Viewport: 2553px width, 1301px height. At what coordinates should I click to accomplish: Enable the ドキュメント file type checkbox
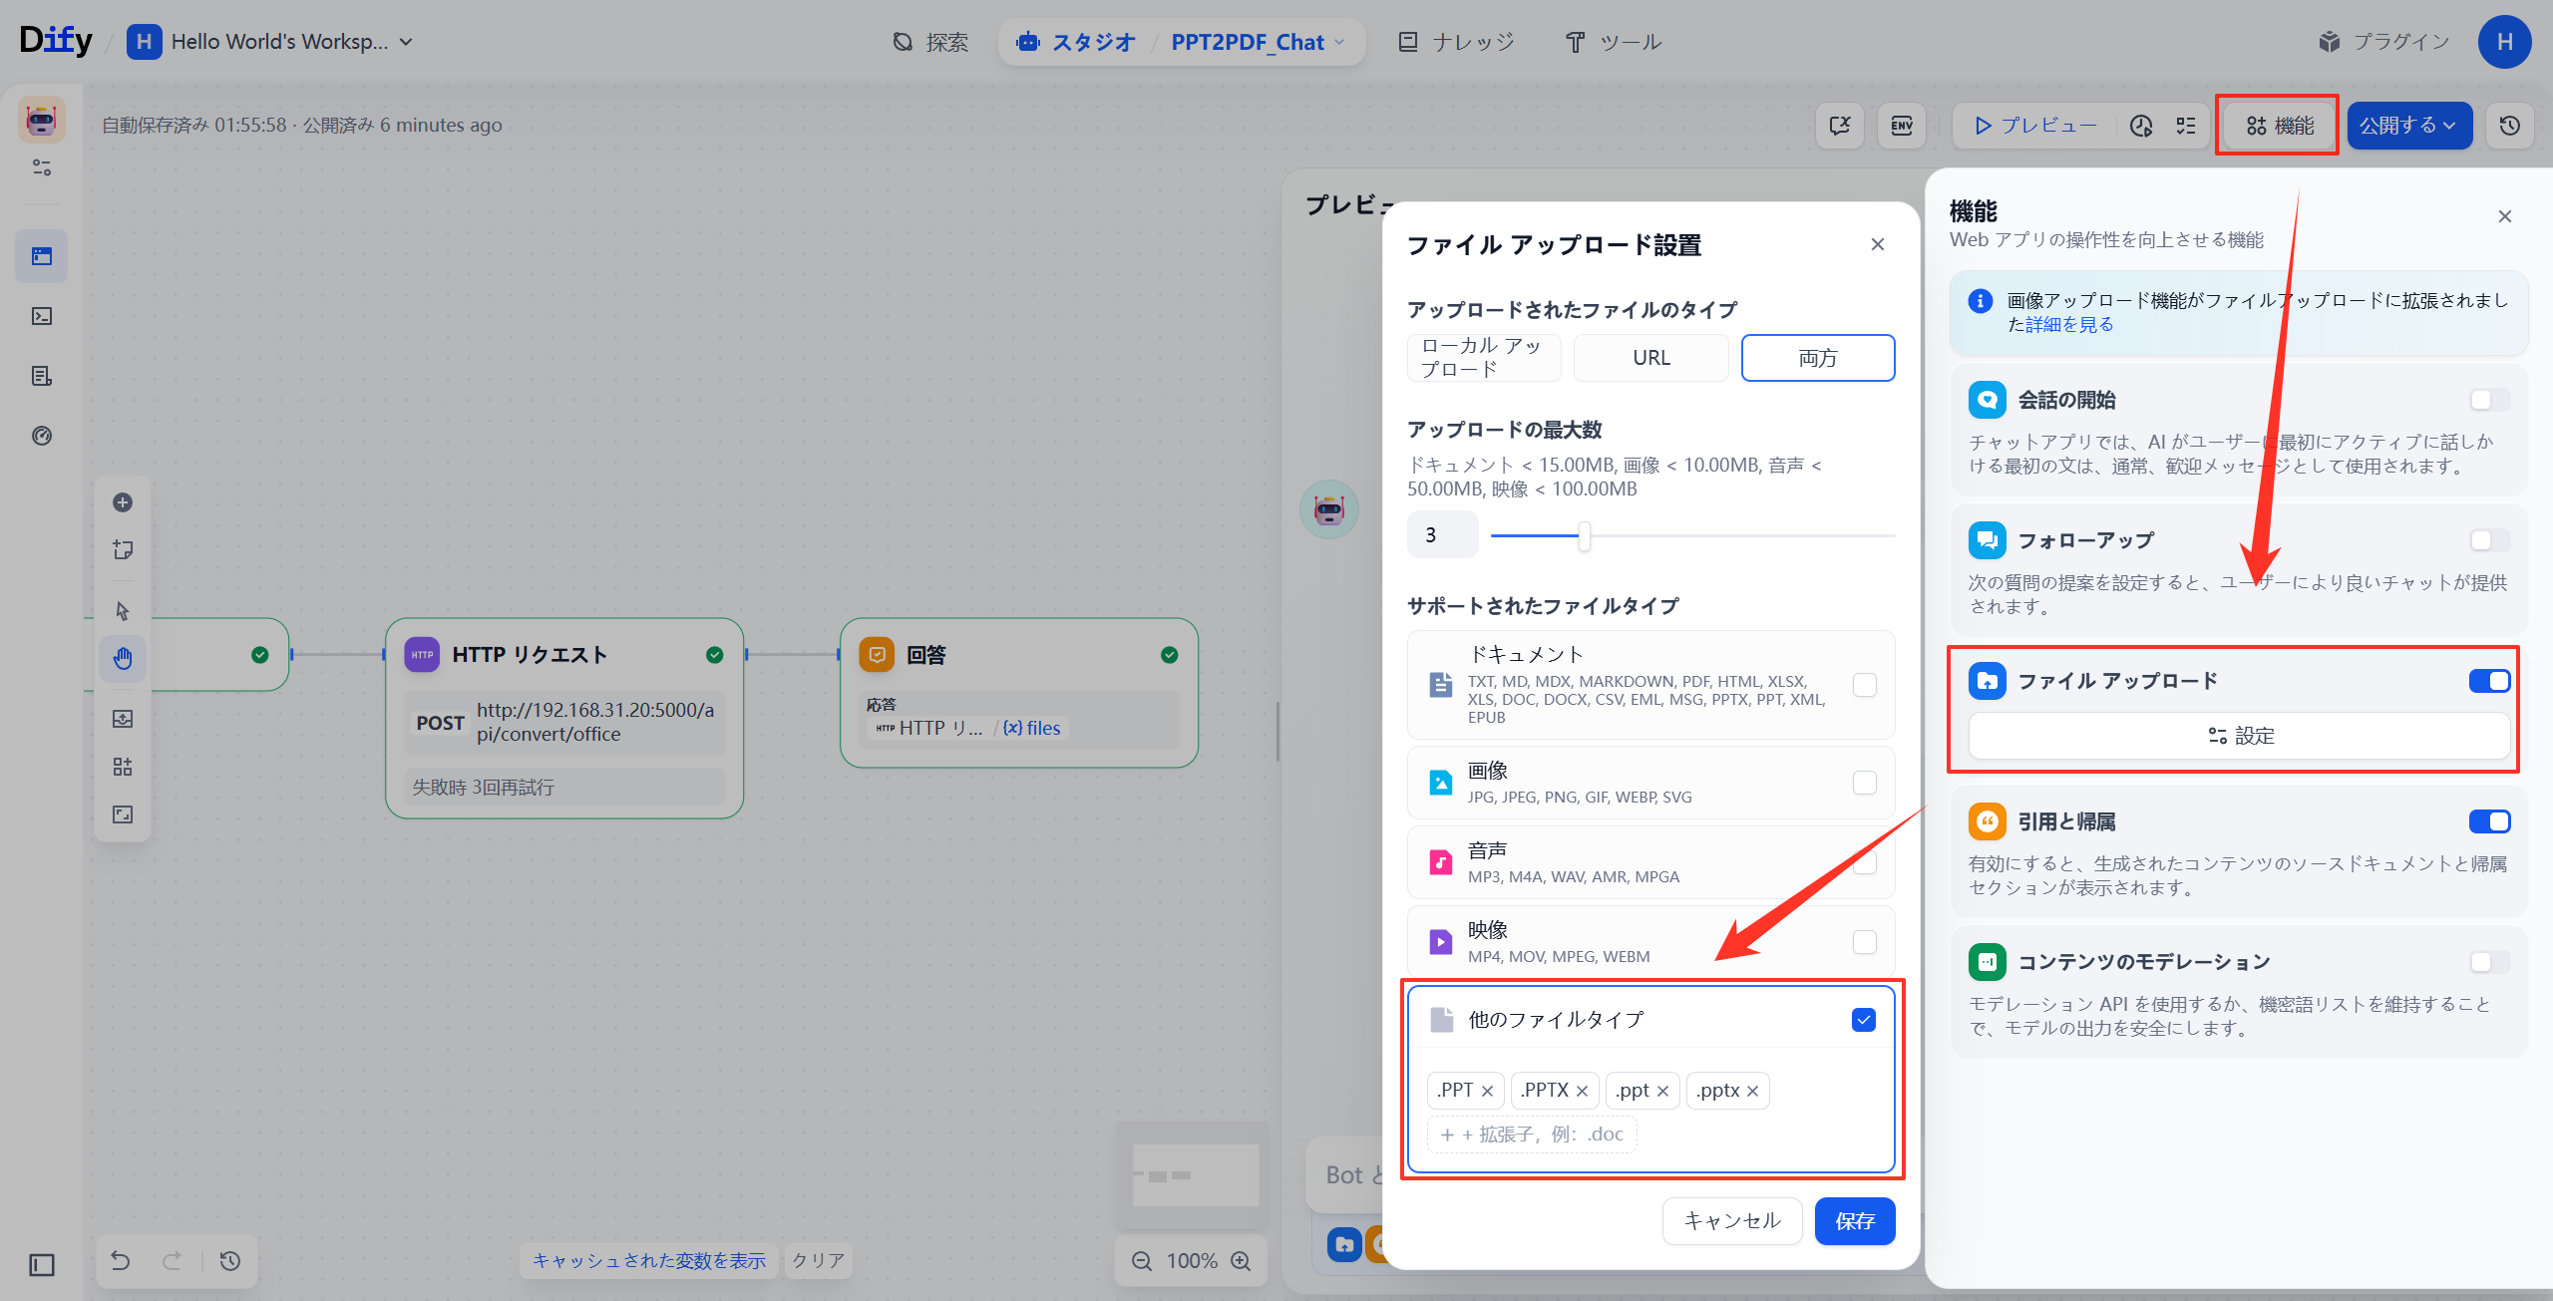click(x=1865, y=684)
